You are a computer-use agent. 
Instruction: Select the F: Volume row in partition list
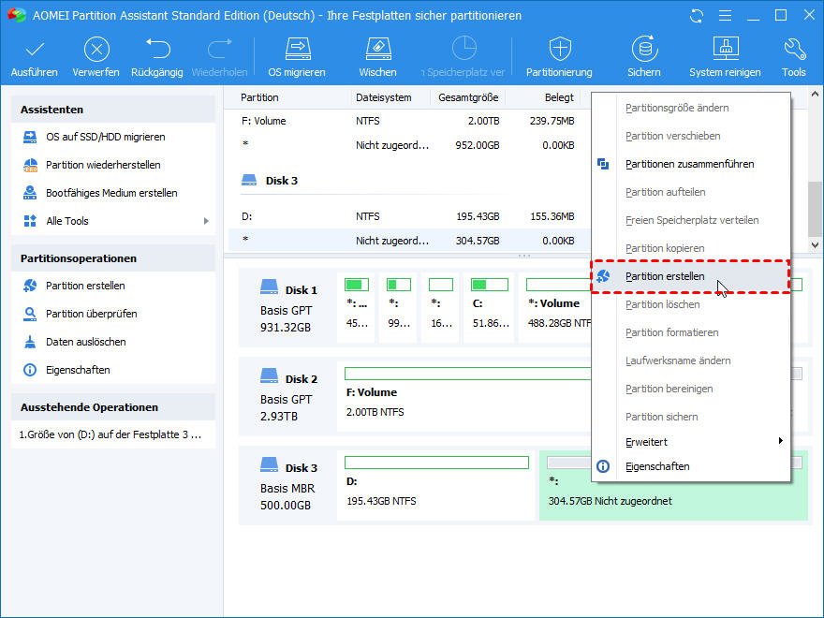pos(410,121)
